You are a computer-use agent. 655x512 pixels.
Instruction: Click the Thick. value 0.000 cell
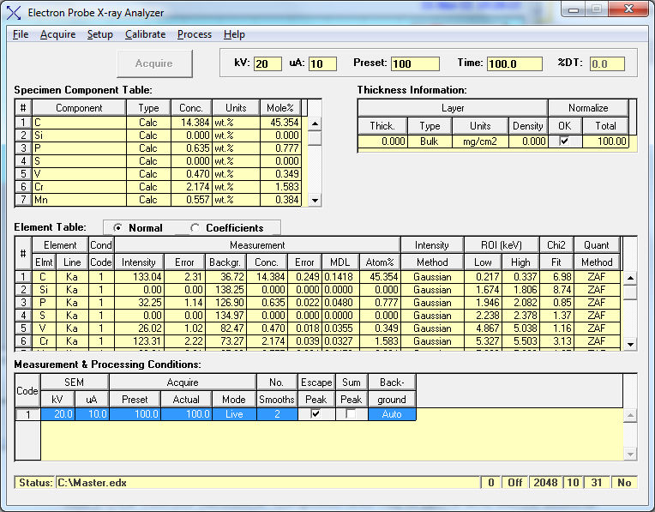click(x=382, y=142)
